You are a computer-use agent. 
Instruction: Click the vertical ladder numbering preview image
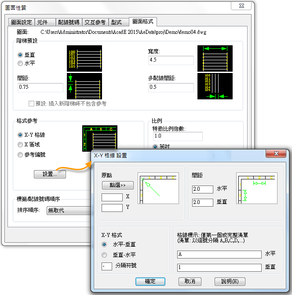(x=84, y=58)
